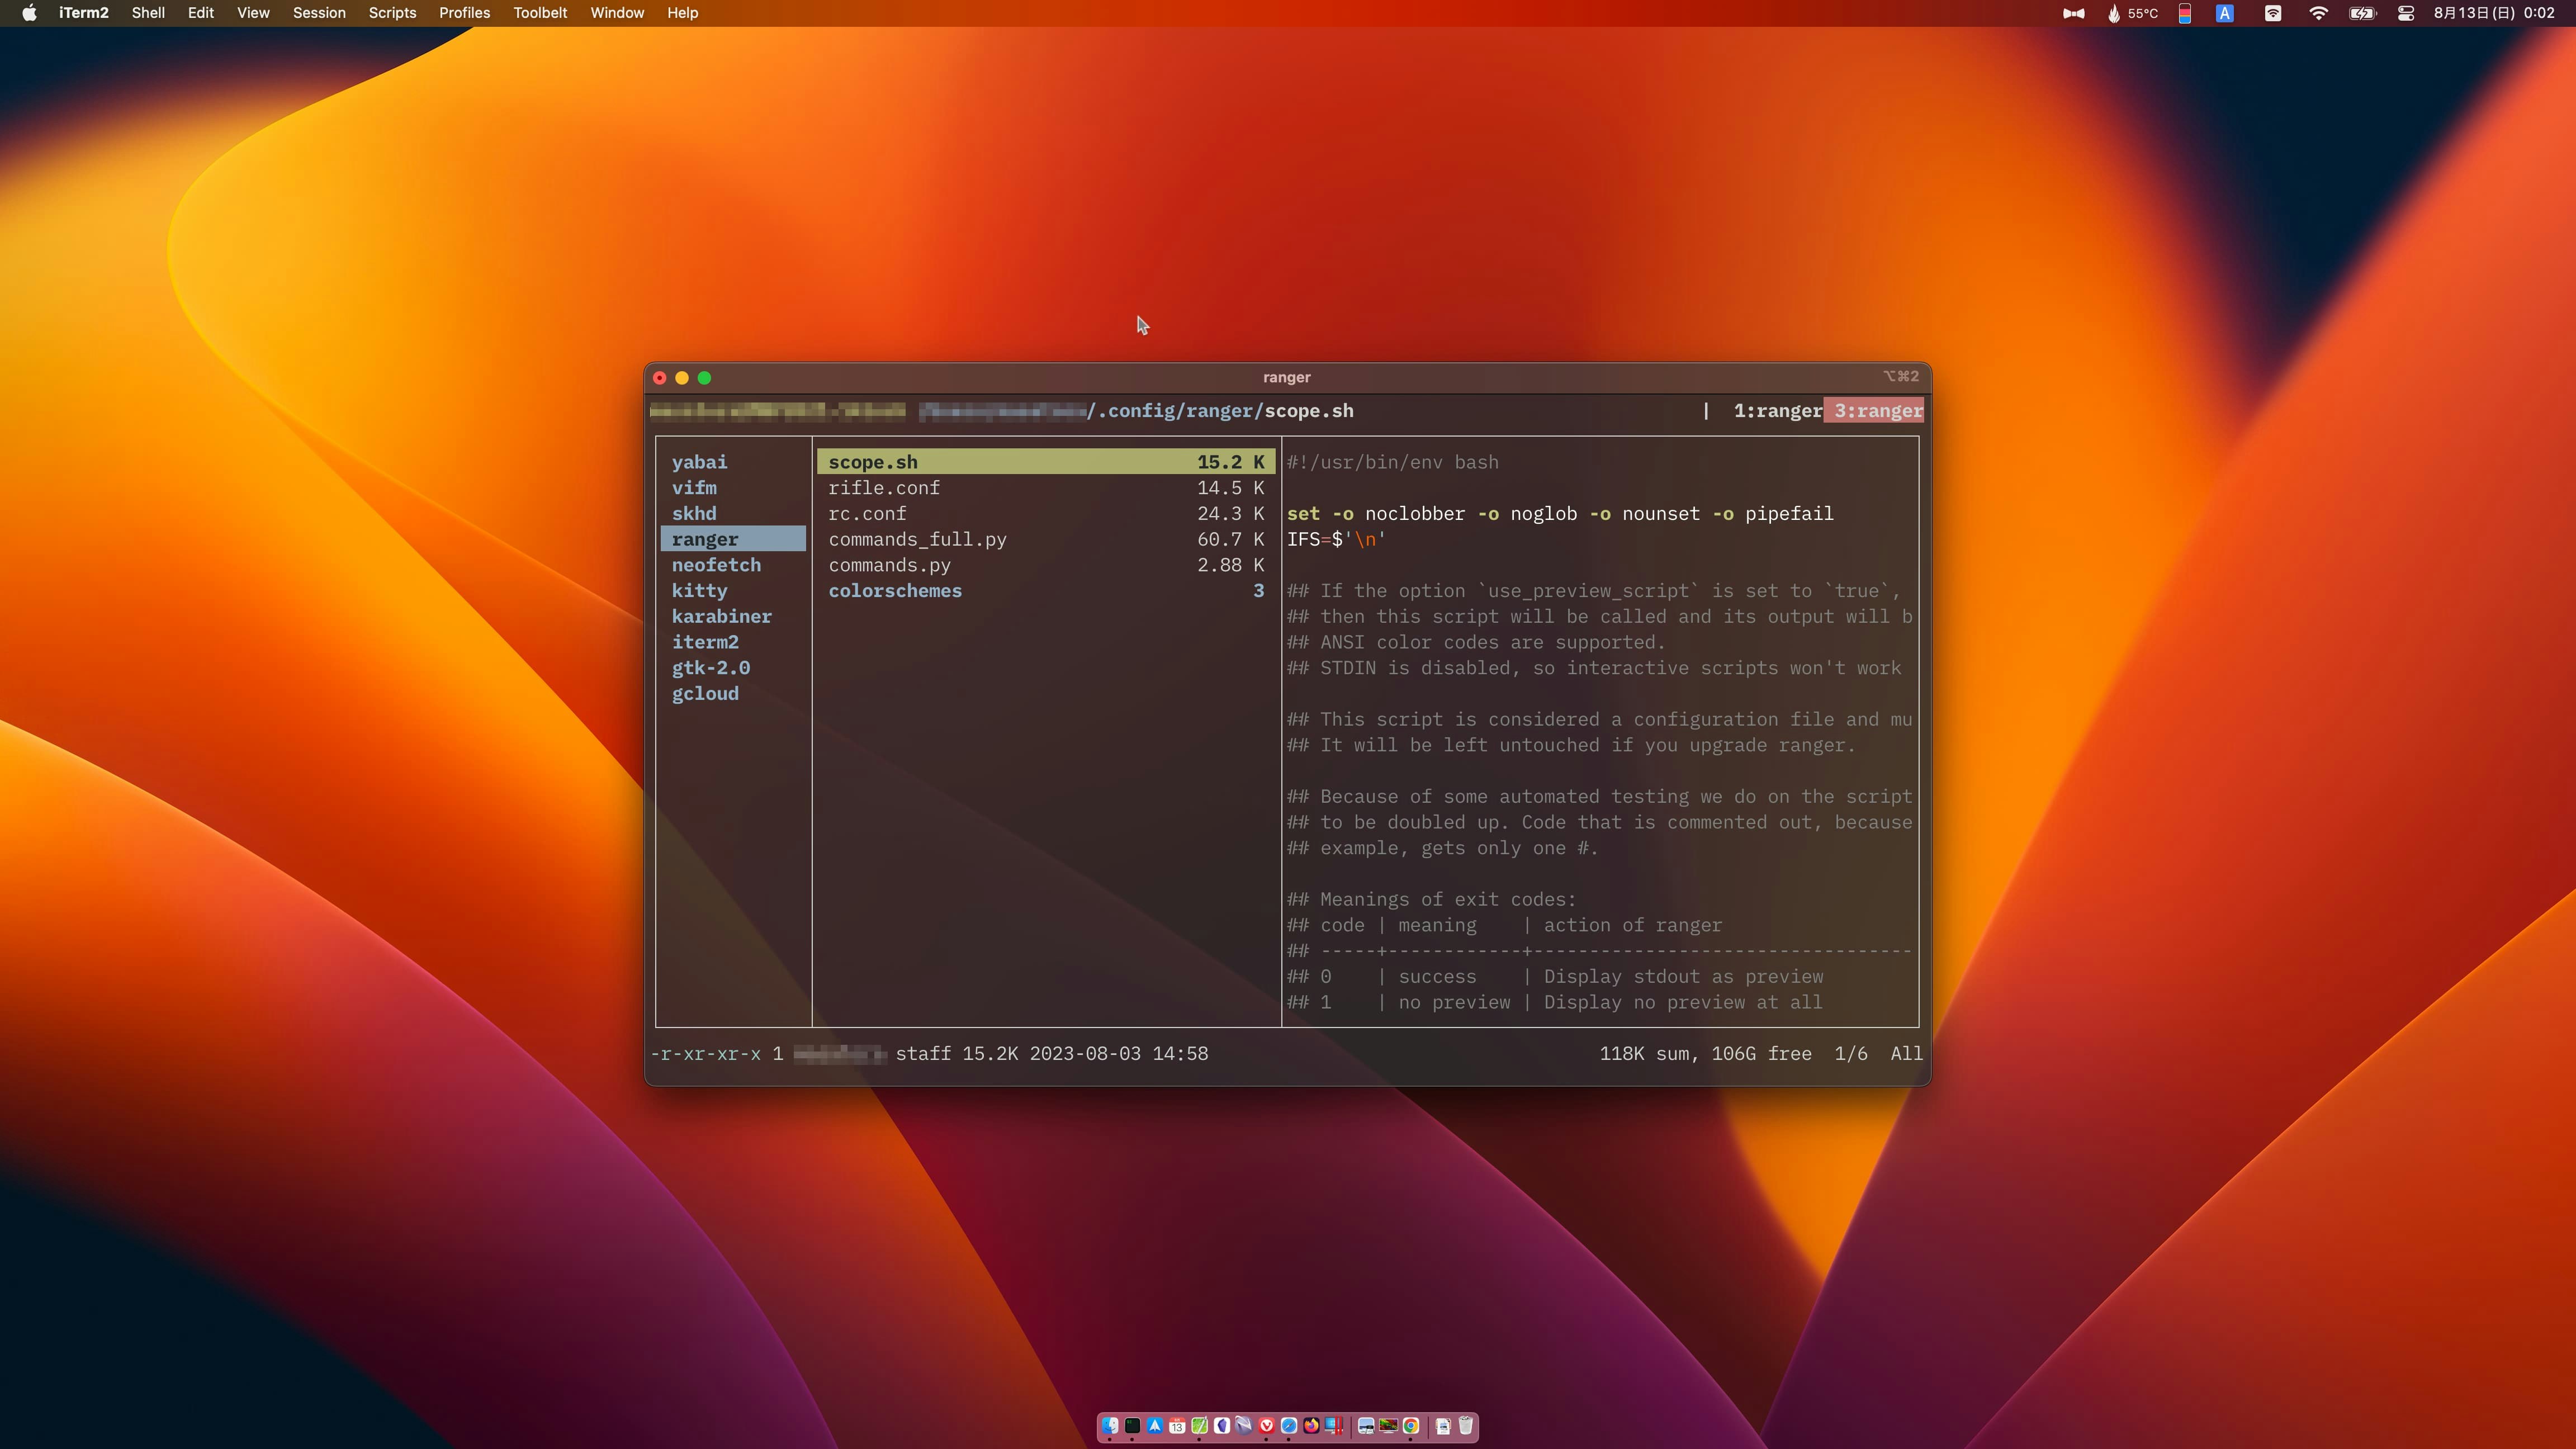Open Google Chrome in the Dock
This screenshot has height=1449, width=2576.
point(1411,1426)
